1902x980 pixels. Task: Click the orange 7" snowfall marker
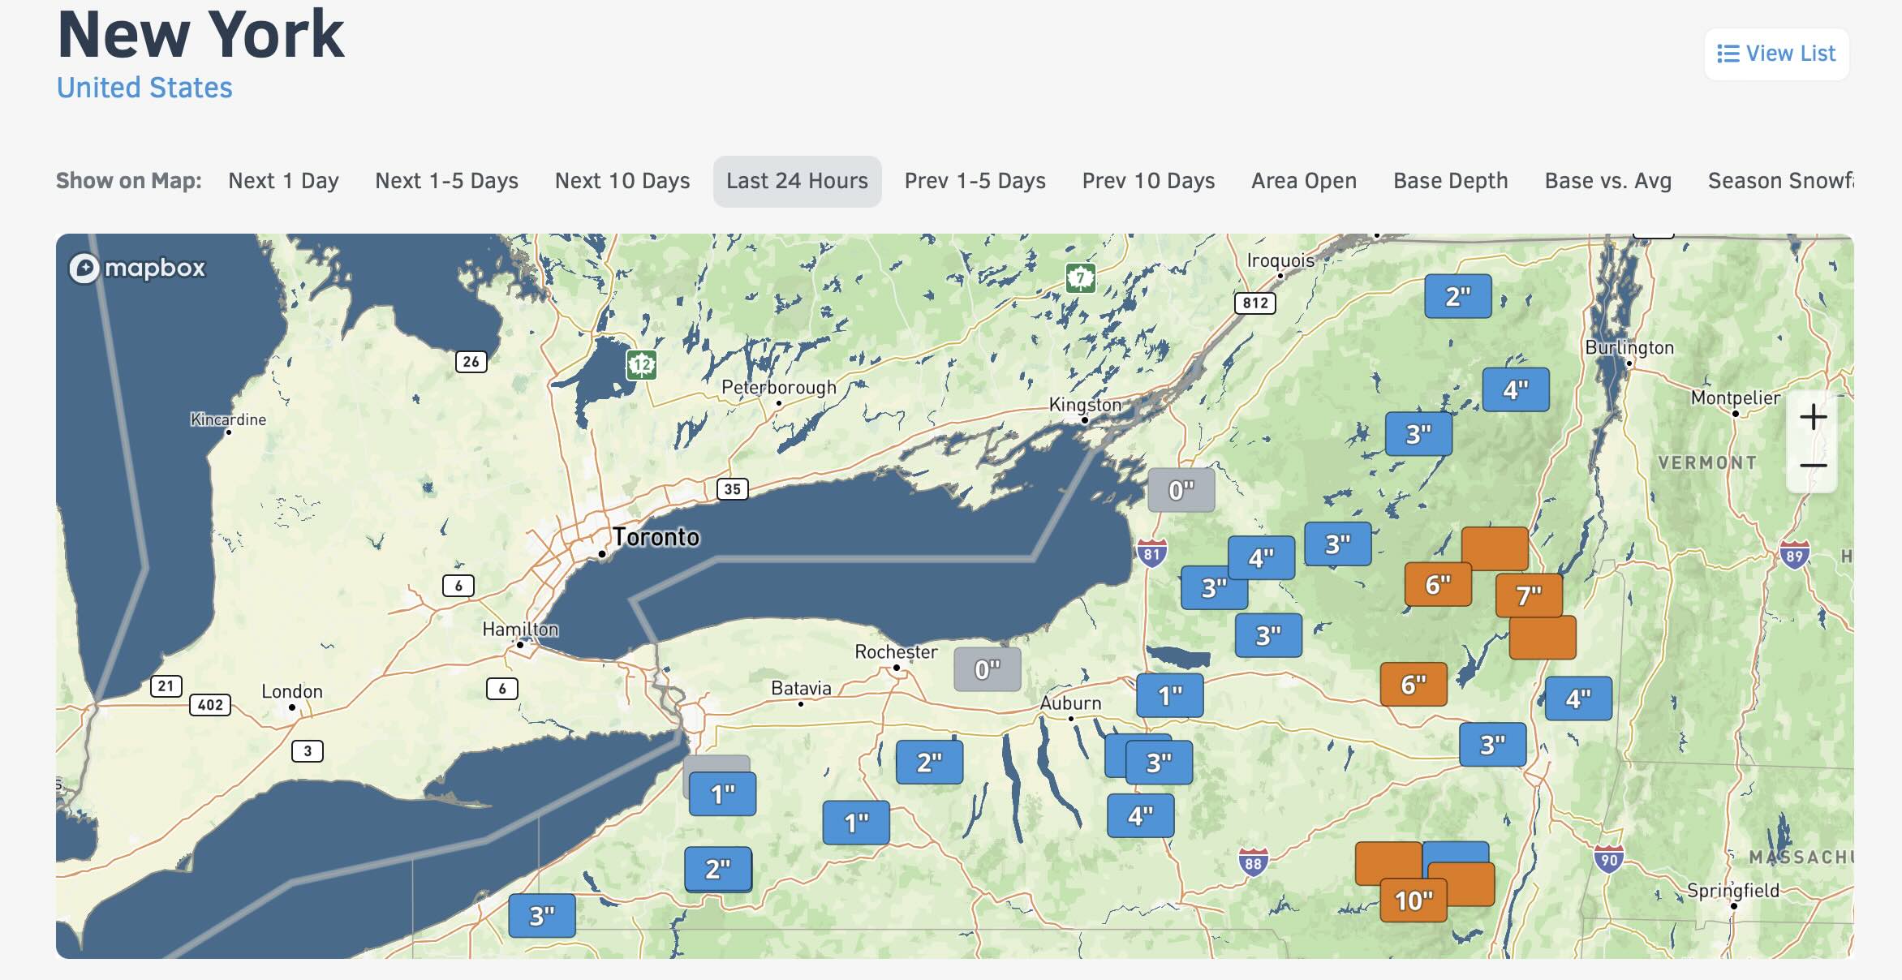click(1529, 596)
